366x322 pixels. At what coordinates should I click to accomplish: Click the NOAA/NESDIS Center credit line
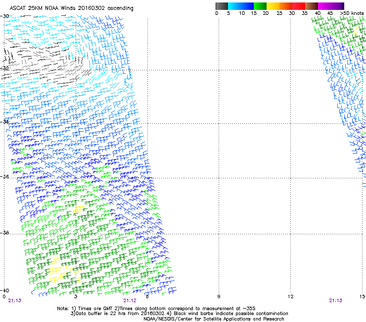214,319
